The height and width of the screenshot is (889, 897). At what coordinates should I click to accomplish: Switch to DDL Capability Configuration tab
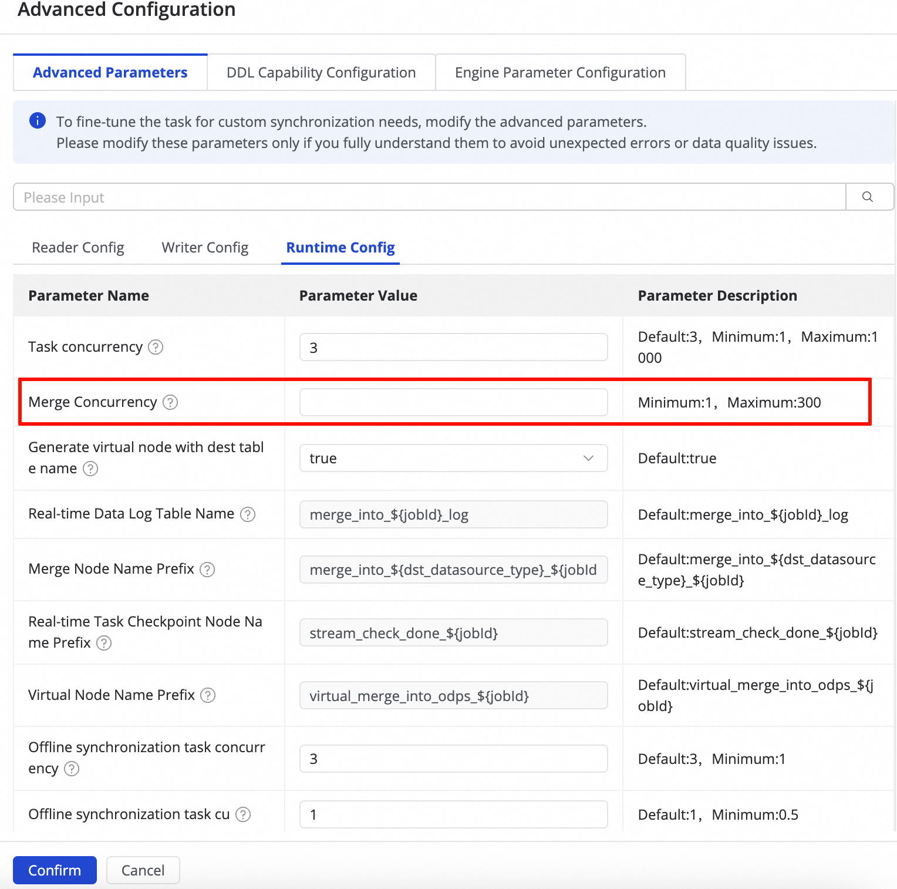click(321, 73)
